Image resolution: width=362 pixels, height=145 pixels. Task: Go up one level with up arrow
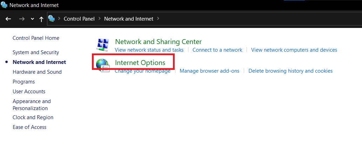point(41,19)
